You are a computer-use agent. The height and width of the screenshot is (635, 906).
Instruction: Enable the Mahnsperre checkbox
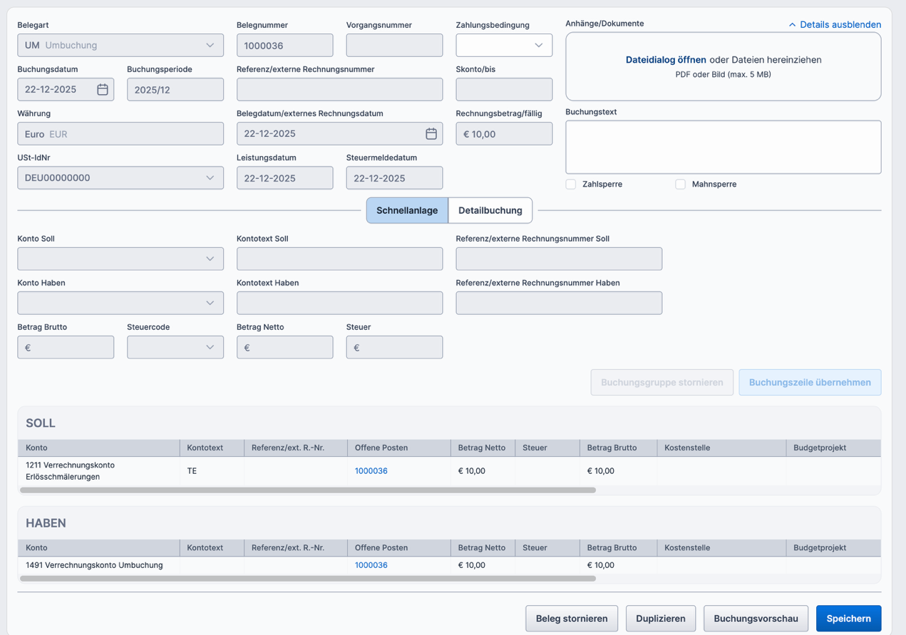click(x=680, y=185)
